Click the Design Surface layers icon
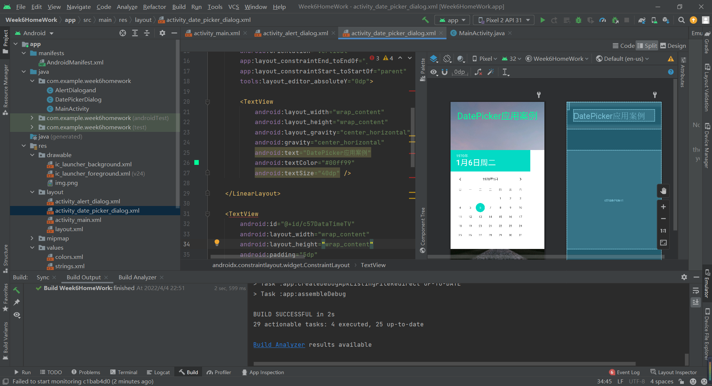This screenshot has height=386, width=712. (x=434, y=59)
